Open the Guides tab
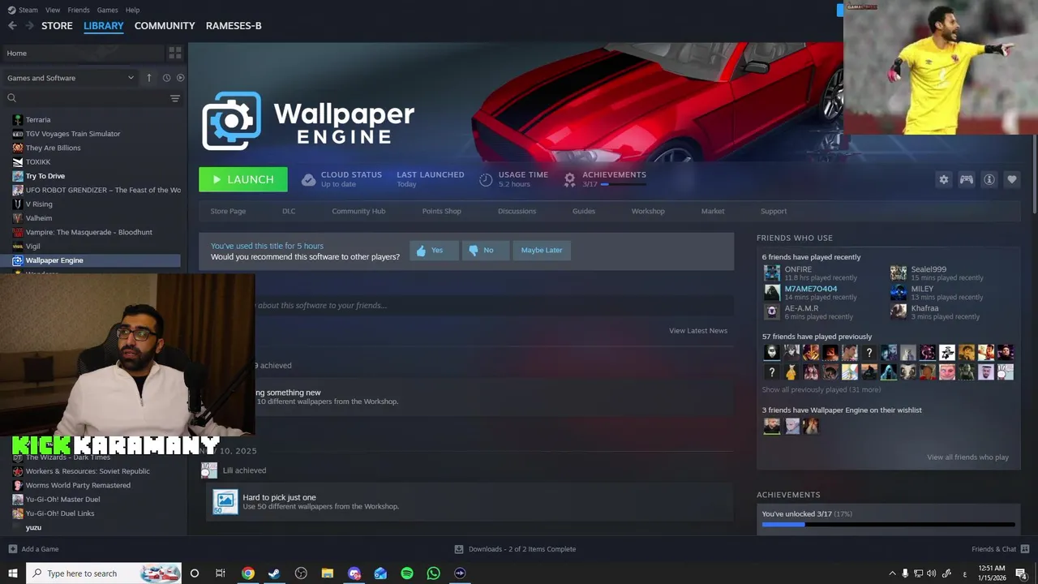The image size is (1038, 584). point(584,211)
